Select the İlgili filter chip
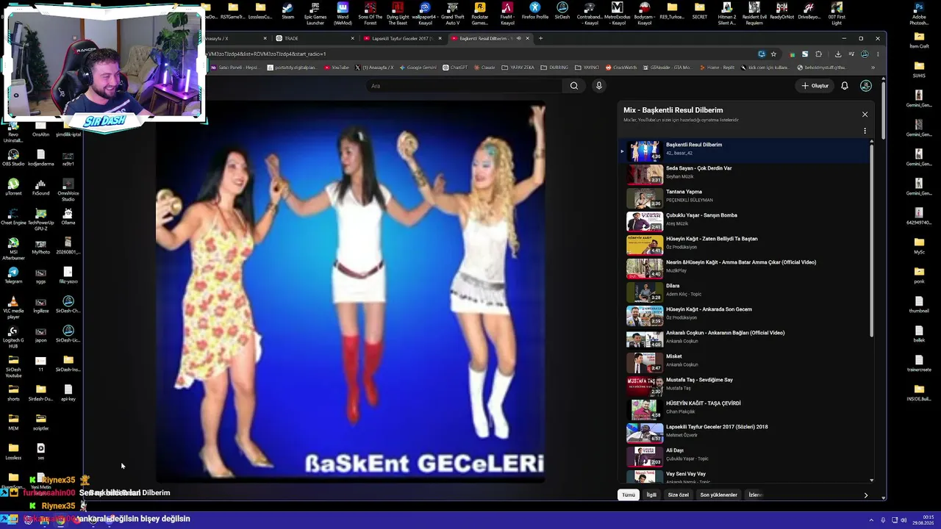The height and width of the screenshot is (529, 941). [651, 495]
